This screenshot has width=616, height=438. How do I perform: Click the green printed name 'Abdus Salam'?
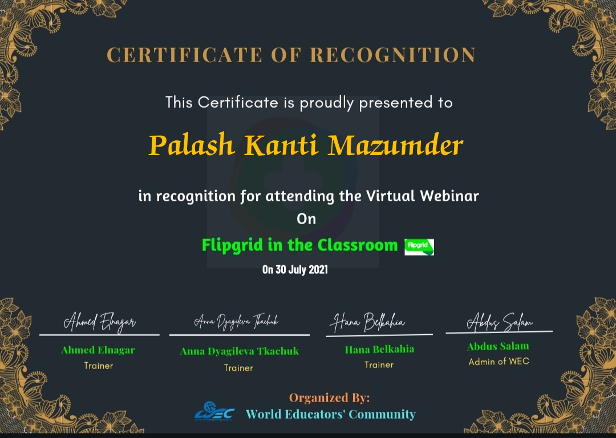pos(498,346)
